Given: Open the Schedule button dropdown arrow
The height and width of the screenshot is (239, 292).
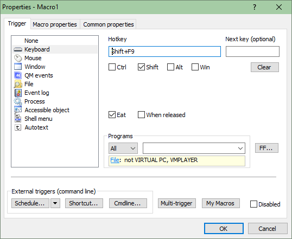Looking at the screenshot, I should click(55, 203).
